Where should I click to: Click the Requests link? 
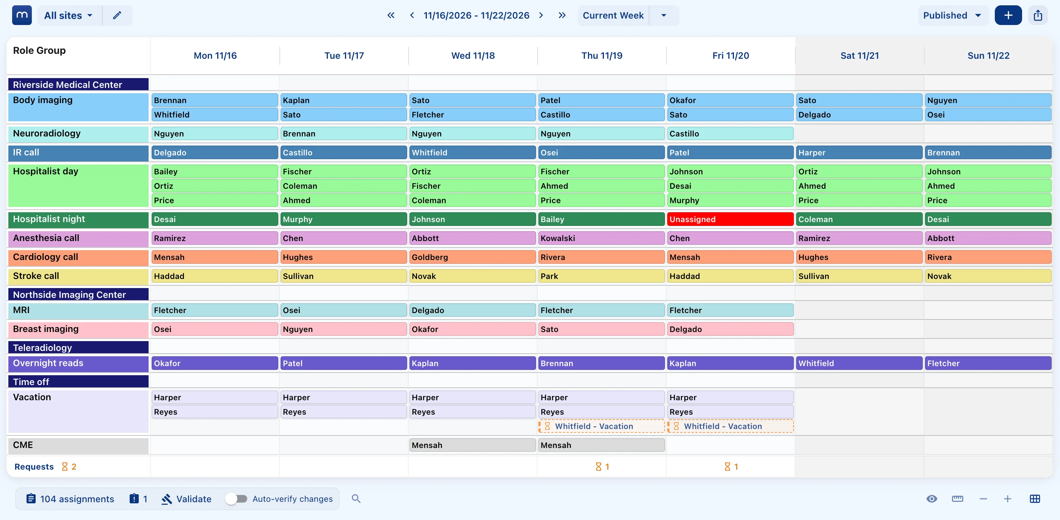pyautogui.click(x=34, y=467)
